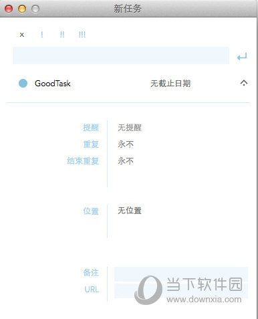Screen dimensions: 258x319
Task: Minimize the 新任务 window with yellow button
Action: [x=22, y=9]
